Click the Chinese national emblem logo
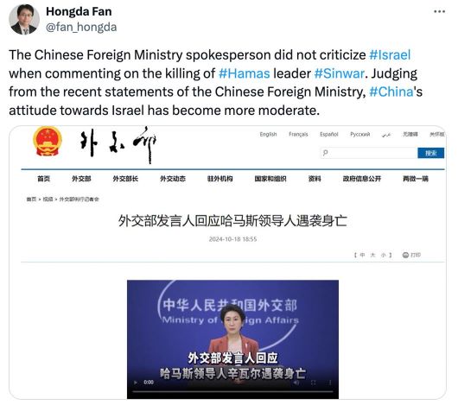The width and height of the screenshot is (458, 405). tap(48, 142)
